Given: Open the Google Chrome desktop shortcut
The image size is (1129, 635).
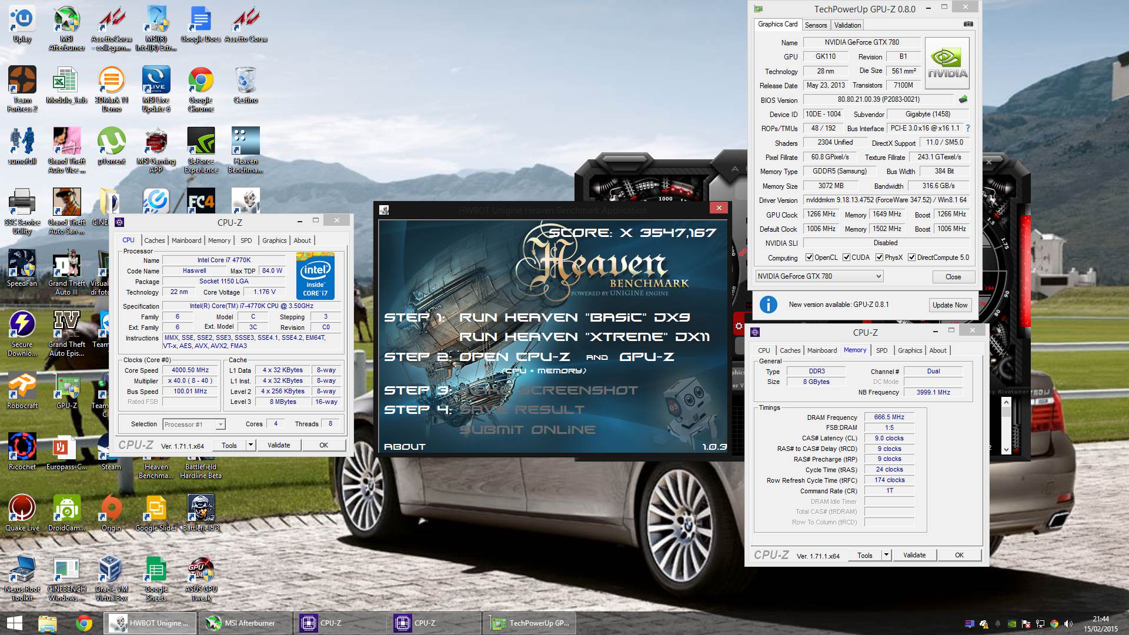Looking at the screenshot, I should 201,89.
